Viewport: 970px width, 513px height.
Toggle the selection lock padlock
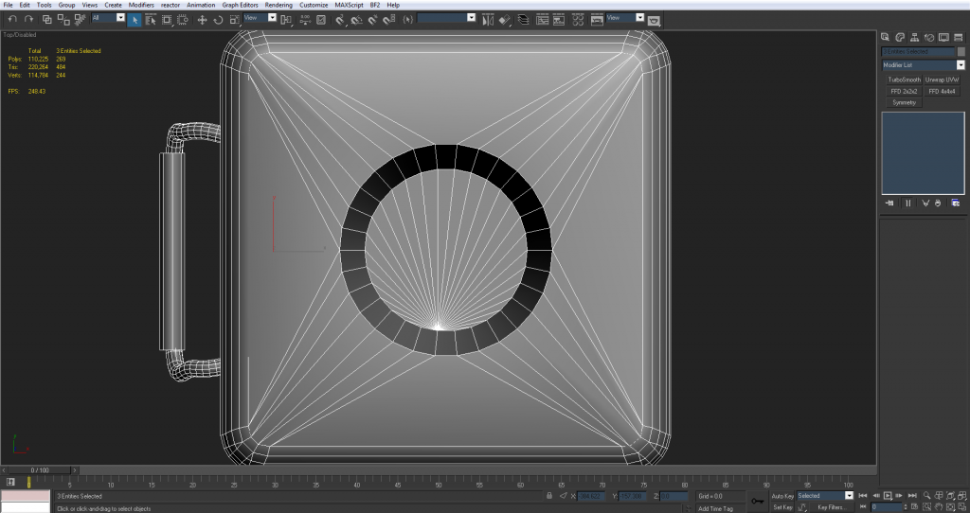click(550, 495)
